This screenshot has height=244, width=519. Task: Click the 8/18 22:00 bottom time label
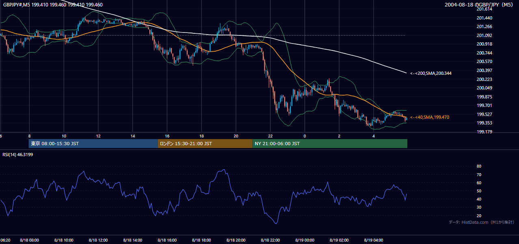tap(270, 240)
